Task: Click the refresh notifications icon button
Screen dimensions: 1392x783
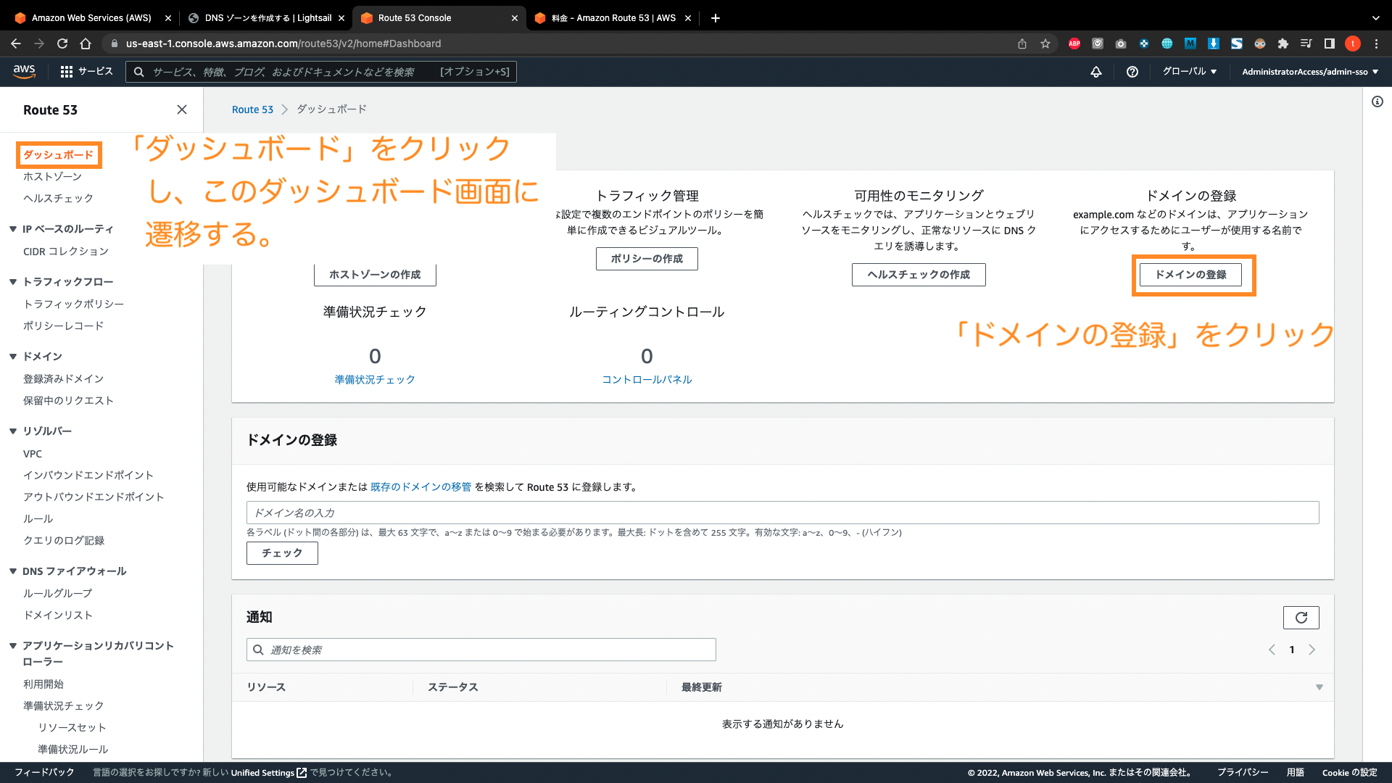Action: point(1301,617)
